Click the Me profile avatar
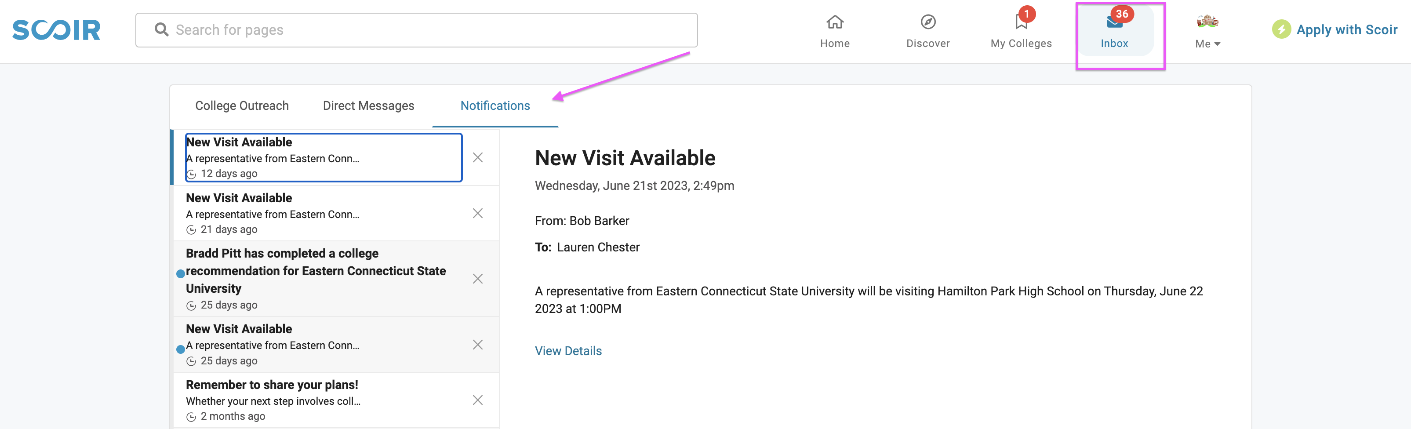Viewport: 1411px width, 429px height. tap(1207, 22)
